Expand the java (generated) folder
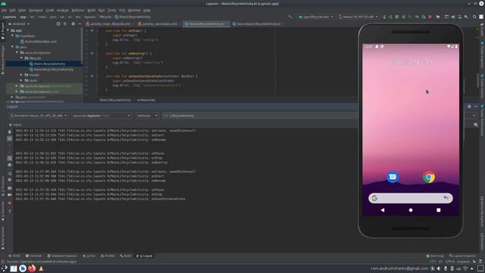This screenshot has width=485, height=273. click(x=12, y=97)
